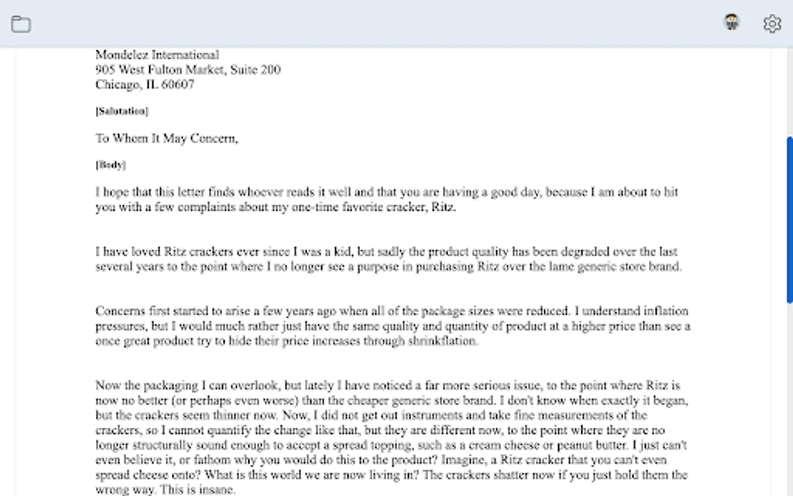Click on 'To Whom It May Concern,' line
Viewport: 793px width, 496px height.
point(166,138)
